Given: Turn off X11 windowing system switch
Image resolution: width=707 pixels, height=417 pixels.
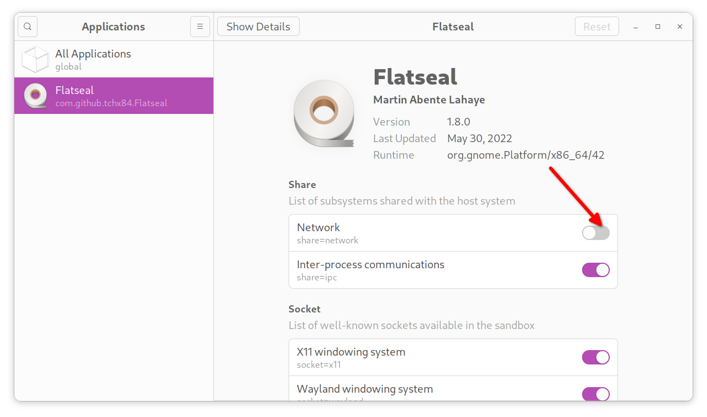Looking at the screenshot, I should click(x=596, y=357).
